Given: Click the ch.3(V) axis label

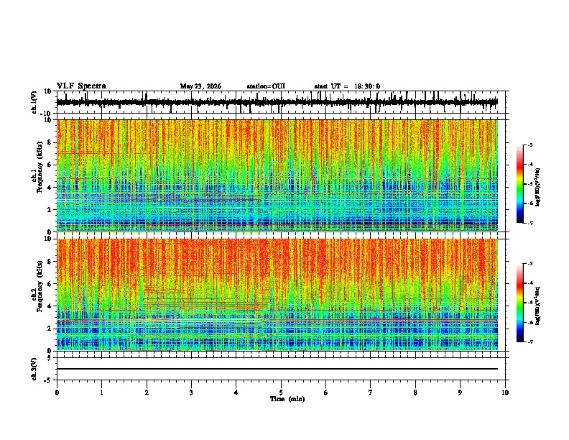Looking at the screenshot, I should point(34,370).
